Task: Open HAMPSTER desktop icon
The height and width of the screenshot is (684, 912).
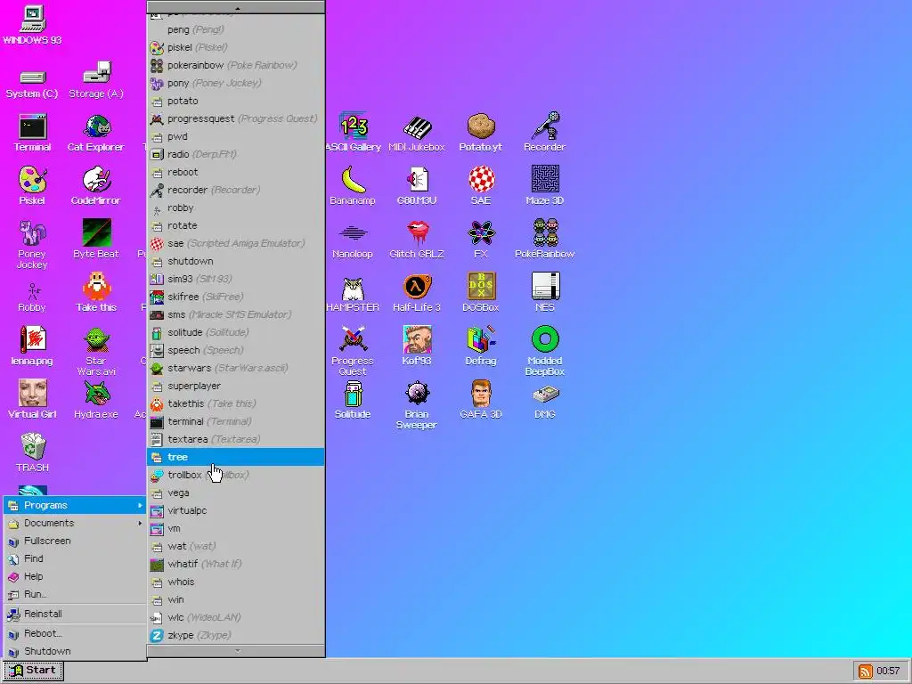Action: [353, 294]
